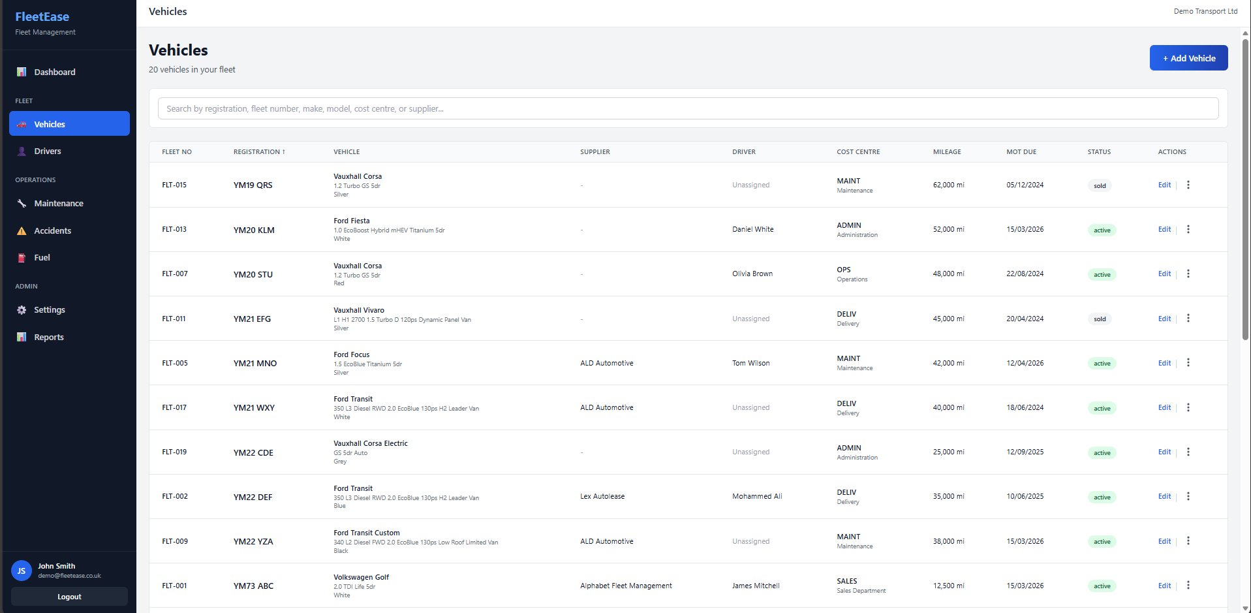This screenshot has width=1251, height=613.
Task: Click the JS user avatar
Action: point(21,571)
